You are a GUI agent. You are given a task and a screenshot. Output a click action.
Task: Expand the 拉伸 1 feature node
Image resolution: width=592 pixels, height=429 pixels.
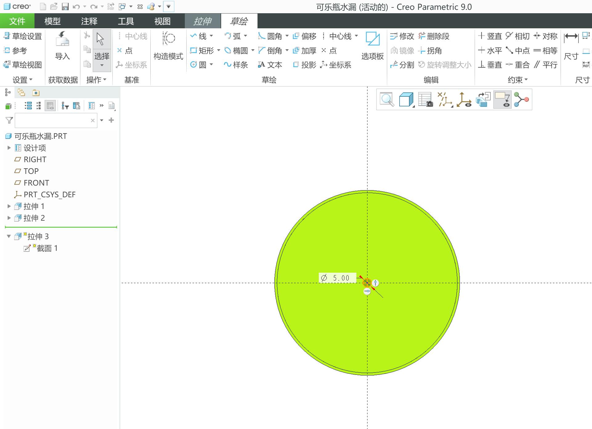click(9, 206)
